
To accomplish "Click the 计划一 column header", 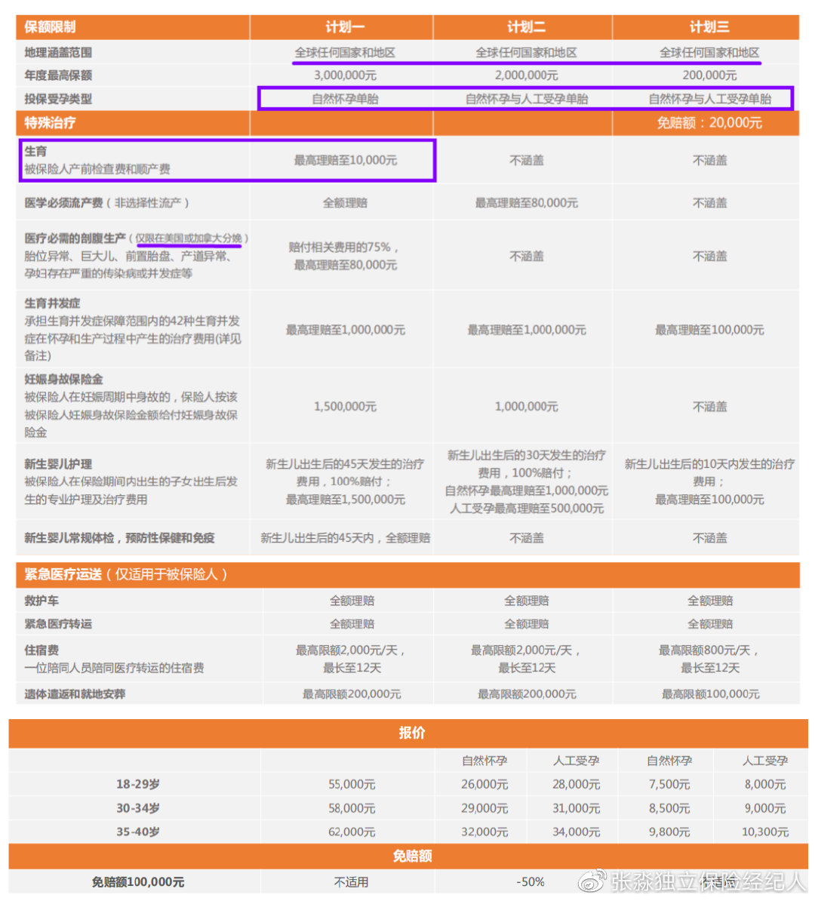I will coord(341,26).
